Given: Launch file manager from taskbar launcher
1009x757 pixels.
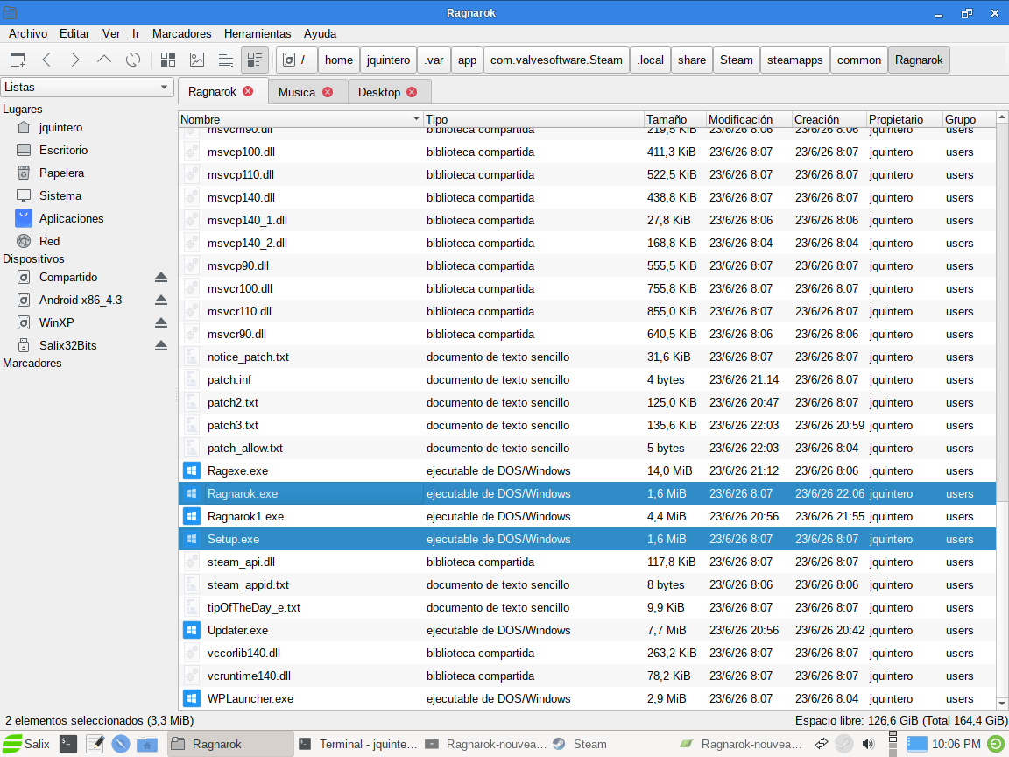Looking at the screenshot, I should click(x=147, y=744).
